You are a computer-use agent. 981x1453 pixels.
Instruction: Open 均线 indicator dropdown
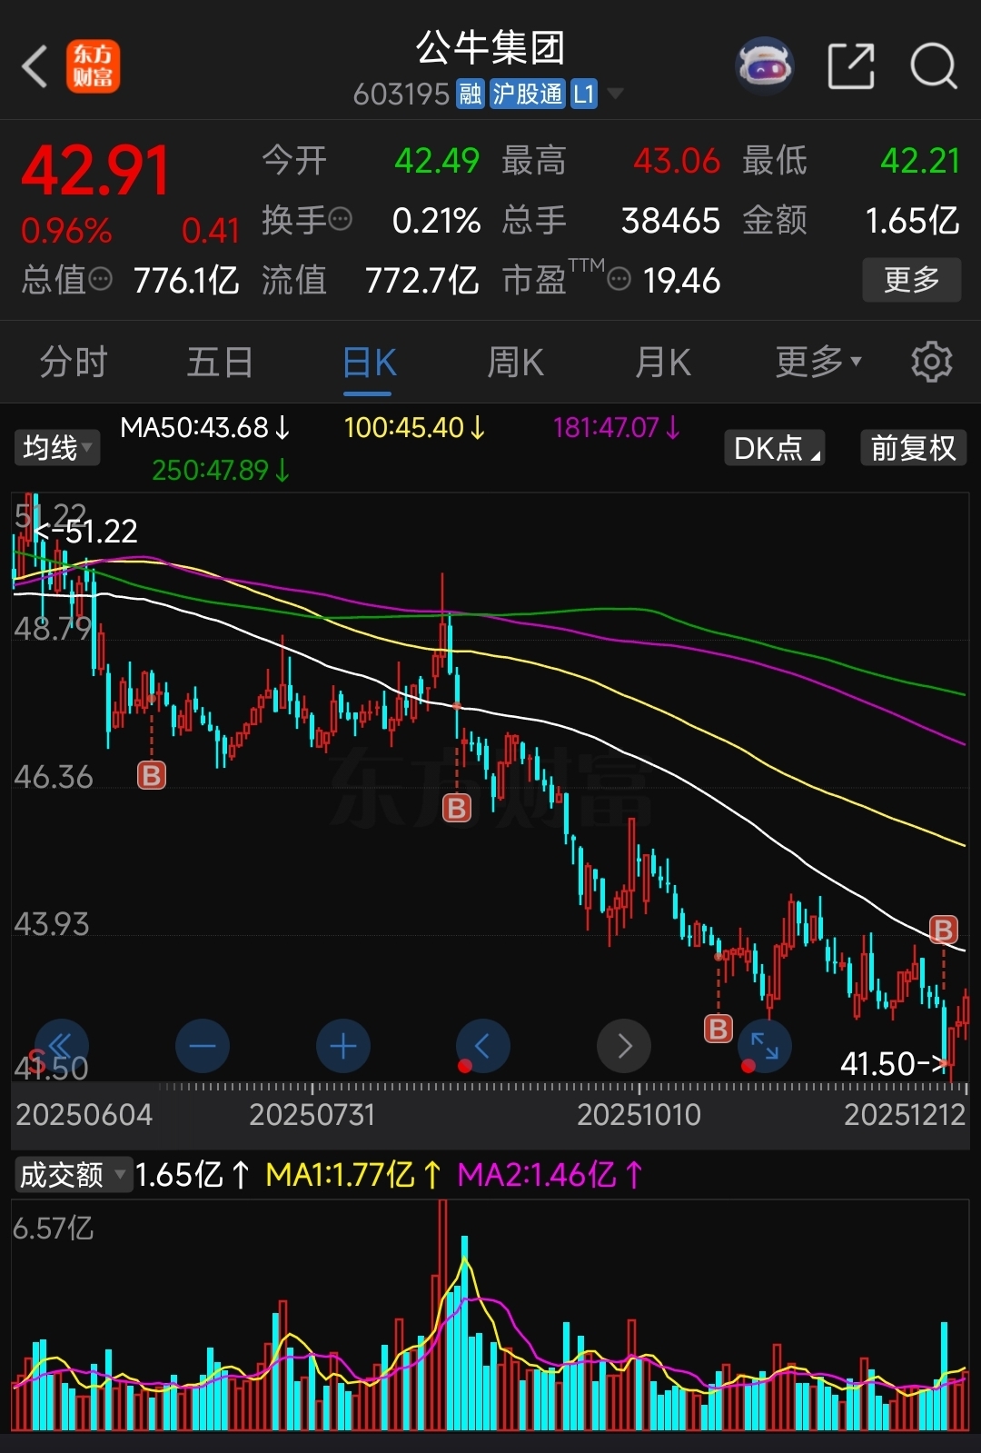click(x=56, y=447)
